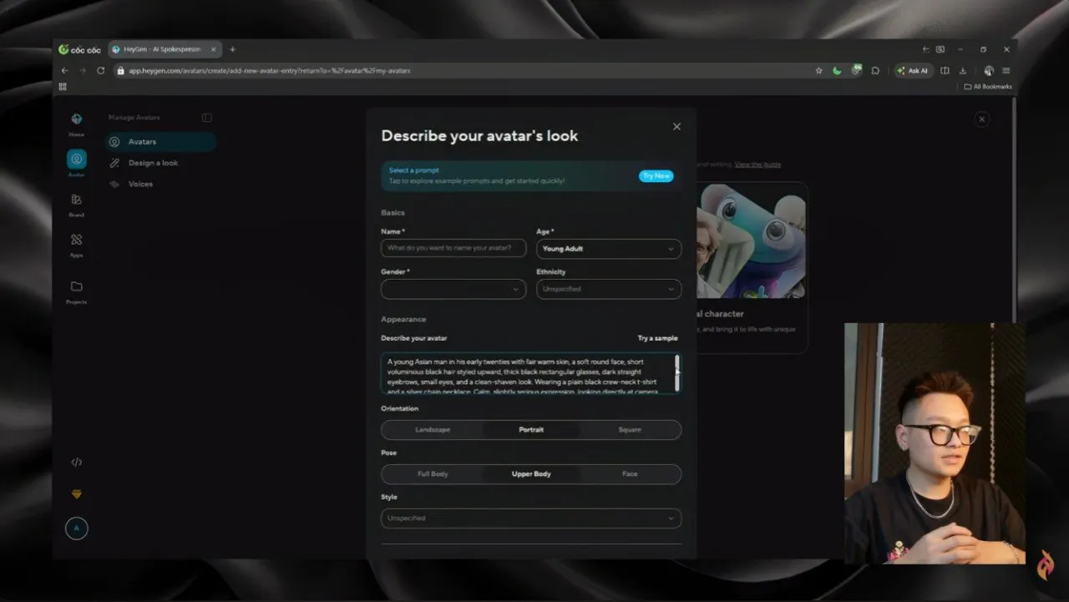
Task: Open Voices menu item
Action: (160, 184)
